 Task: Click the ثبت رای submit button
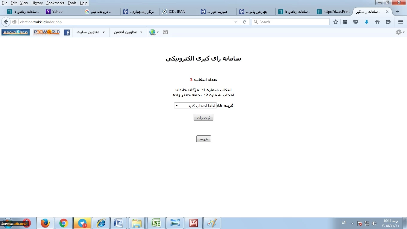point(203,118)
